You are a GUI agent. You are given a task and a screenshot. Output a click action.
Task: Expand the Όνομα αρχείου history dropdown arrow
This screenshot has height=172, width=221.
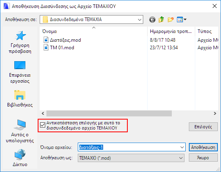coord(182,147)
